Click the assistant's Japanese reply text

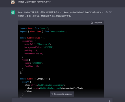(61, 14)
